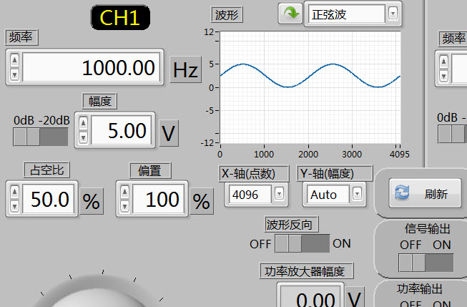Switch the 信号输出 toggle

click(426, 262)
